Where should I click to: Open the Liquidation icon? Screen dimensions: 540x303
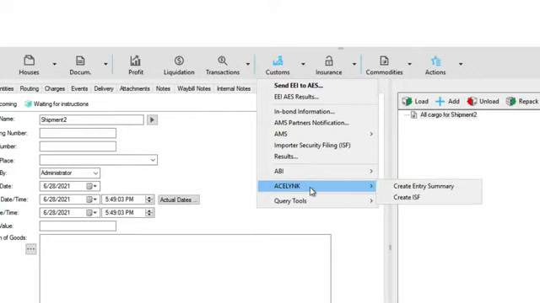coord(179,61)
